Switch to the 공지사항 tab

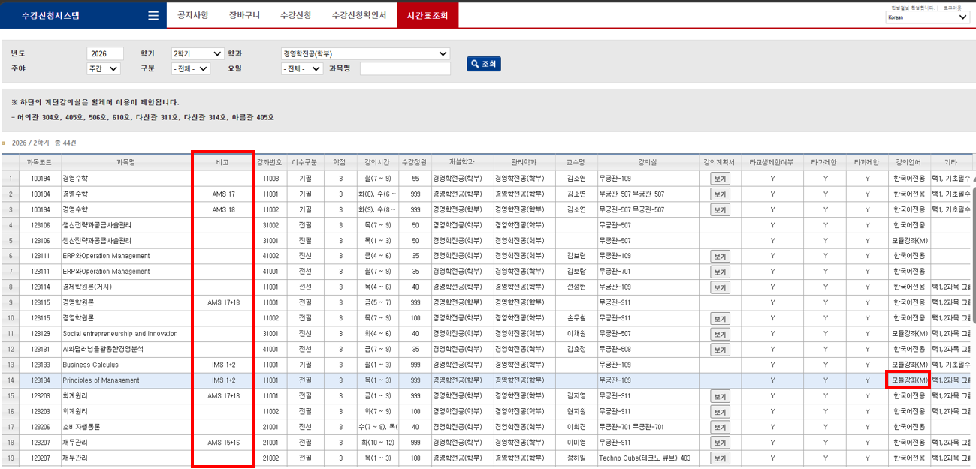point(193,15)
